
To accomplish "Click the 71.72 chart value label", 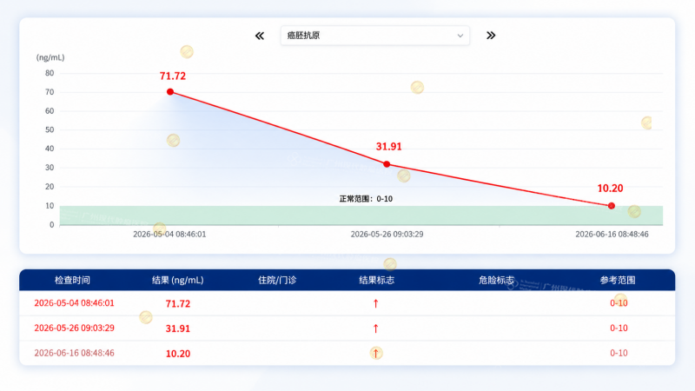I will [173, 76].
